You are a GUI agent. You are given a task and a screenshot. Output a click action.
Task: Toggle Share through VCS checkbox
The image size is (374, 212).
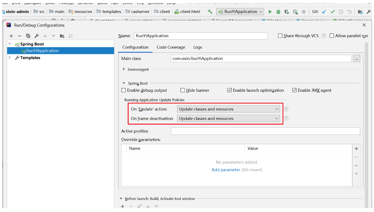(x=280, y=36)
